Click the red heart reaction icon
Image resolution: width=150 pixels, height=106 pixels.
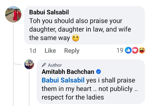[x=135, y=50]
